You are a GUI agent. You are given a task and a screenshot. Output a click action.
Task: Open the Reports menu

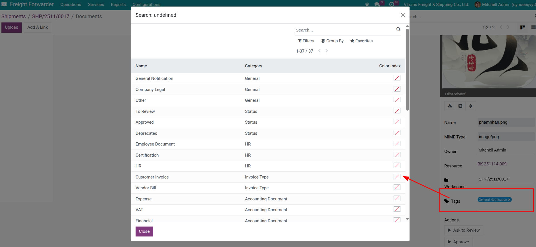tap(118, 5)
